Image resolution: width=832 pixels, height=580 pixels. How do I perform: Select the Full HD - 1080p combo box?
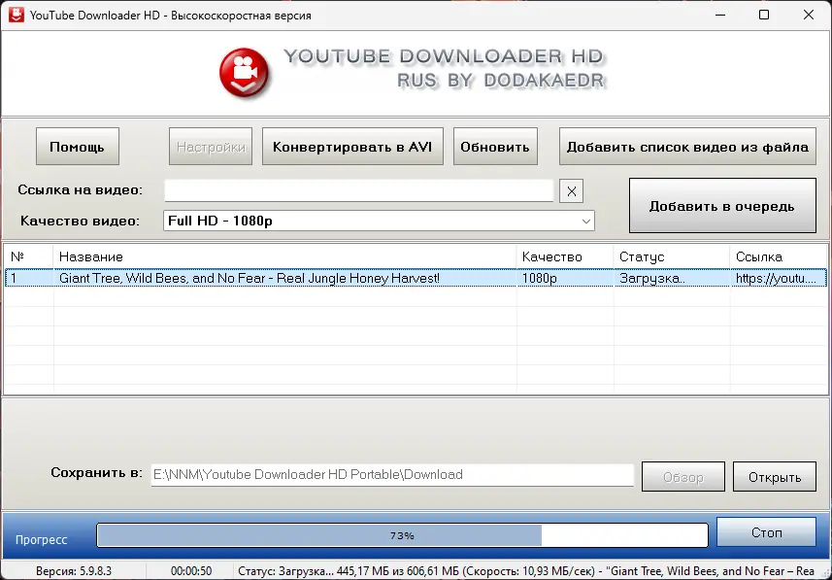click(379, 221)
